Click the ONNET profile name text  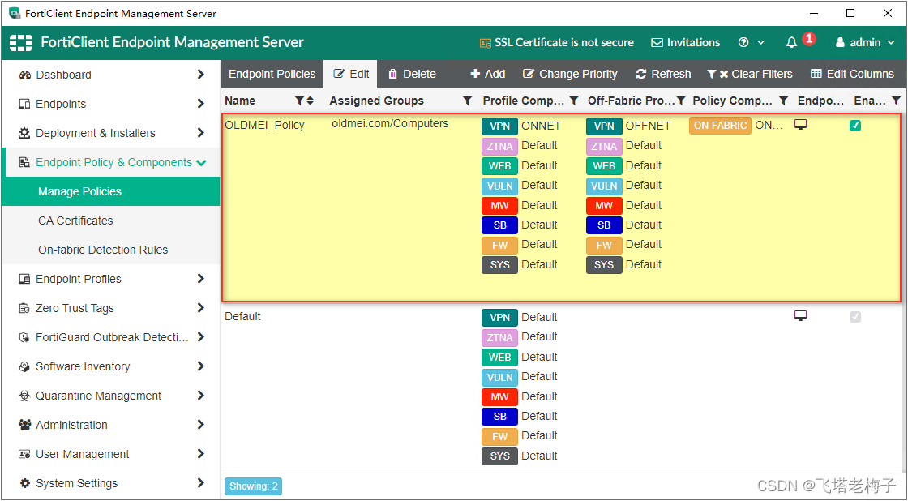click(x=542, y=126)
